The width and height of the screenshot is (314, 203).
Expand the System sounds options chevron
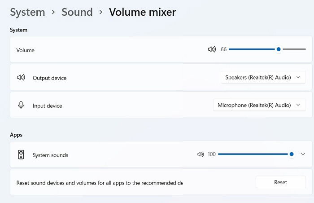coord(303,154)
